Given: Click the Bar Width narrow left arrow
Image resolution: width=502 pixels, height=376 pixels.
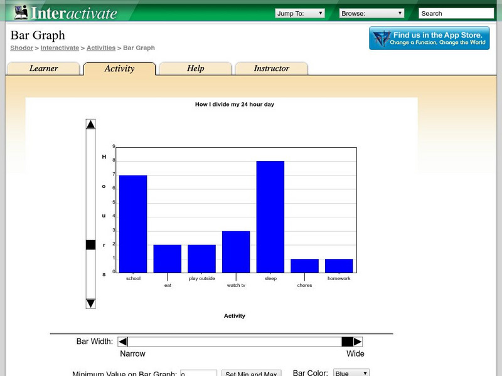Looking at the screenshot, I should pos(122,342).
